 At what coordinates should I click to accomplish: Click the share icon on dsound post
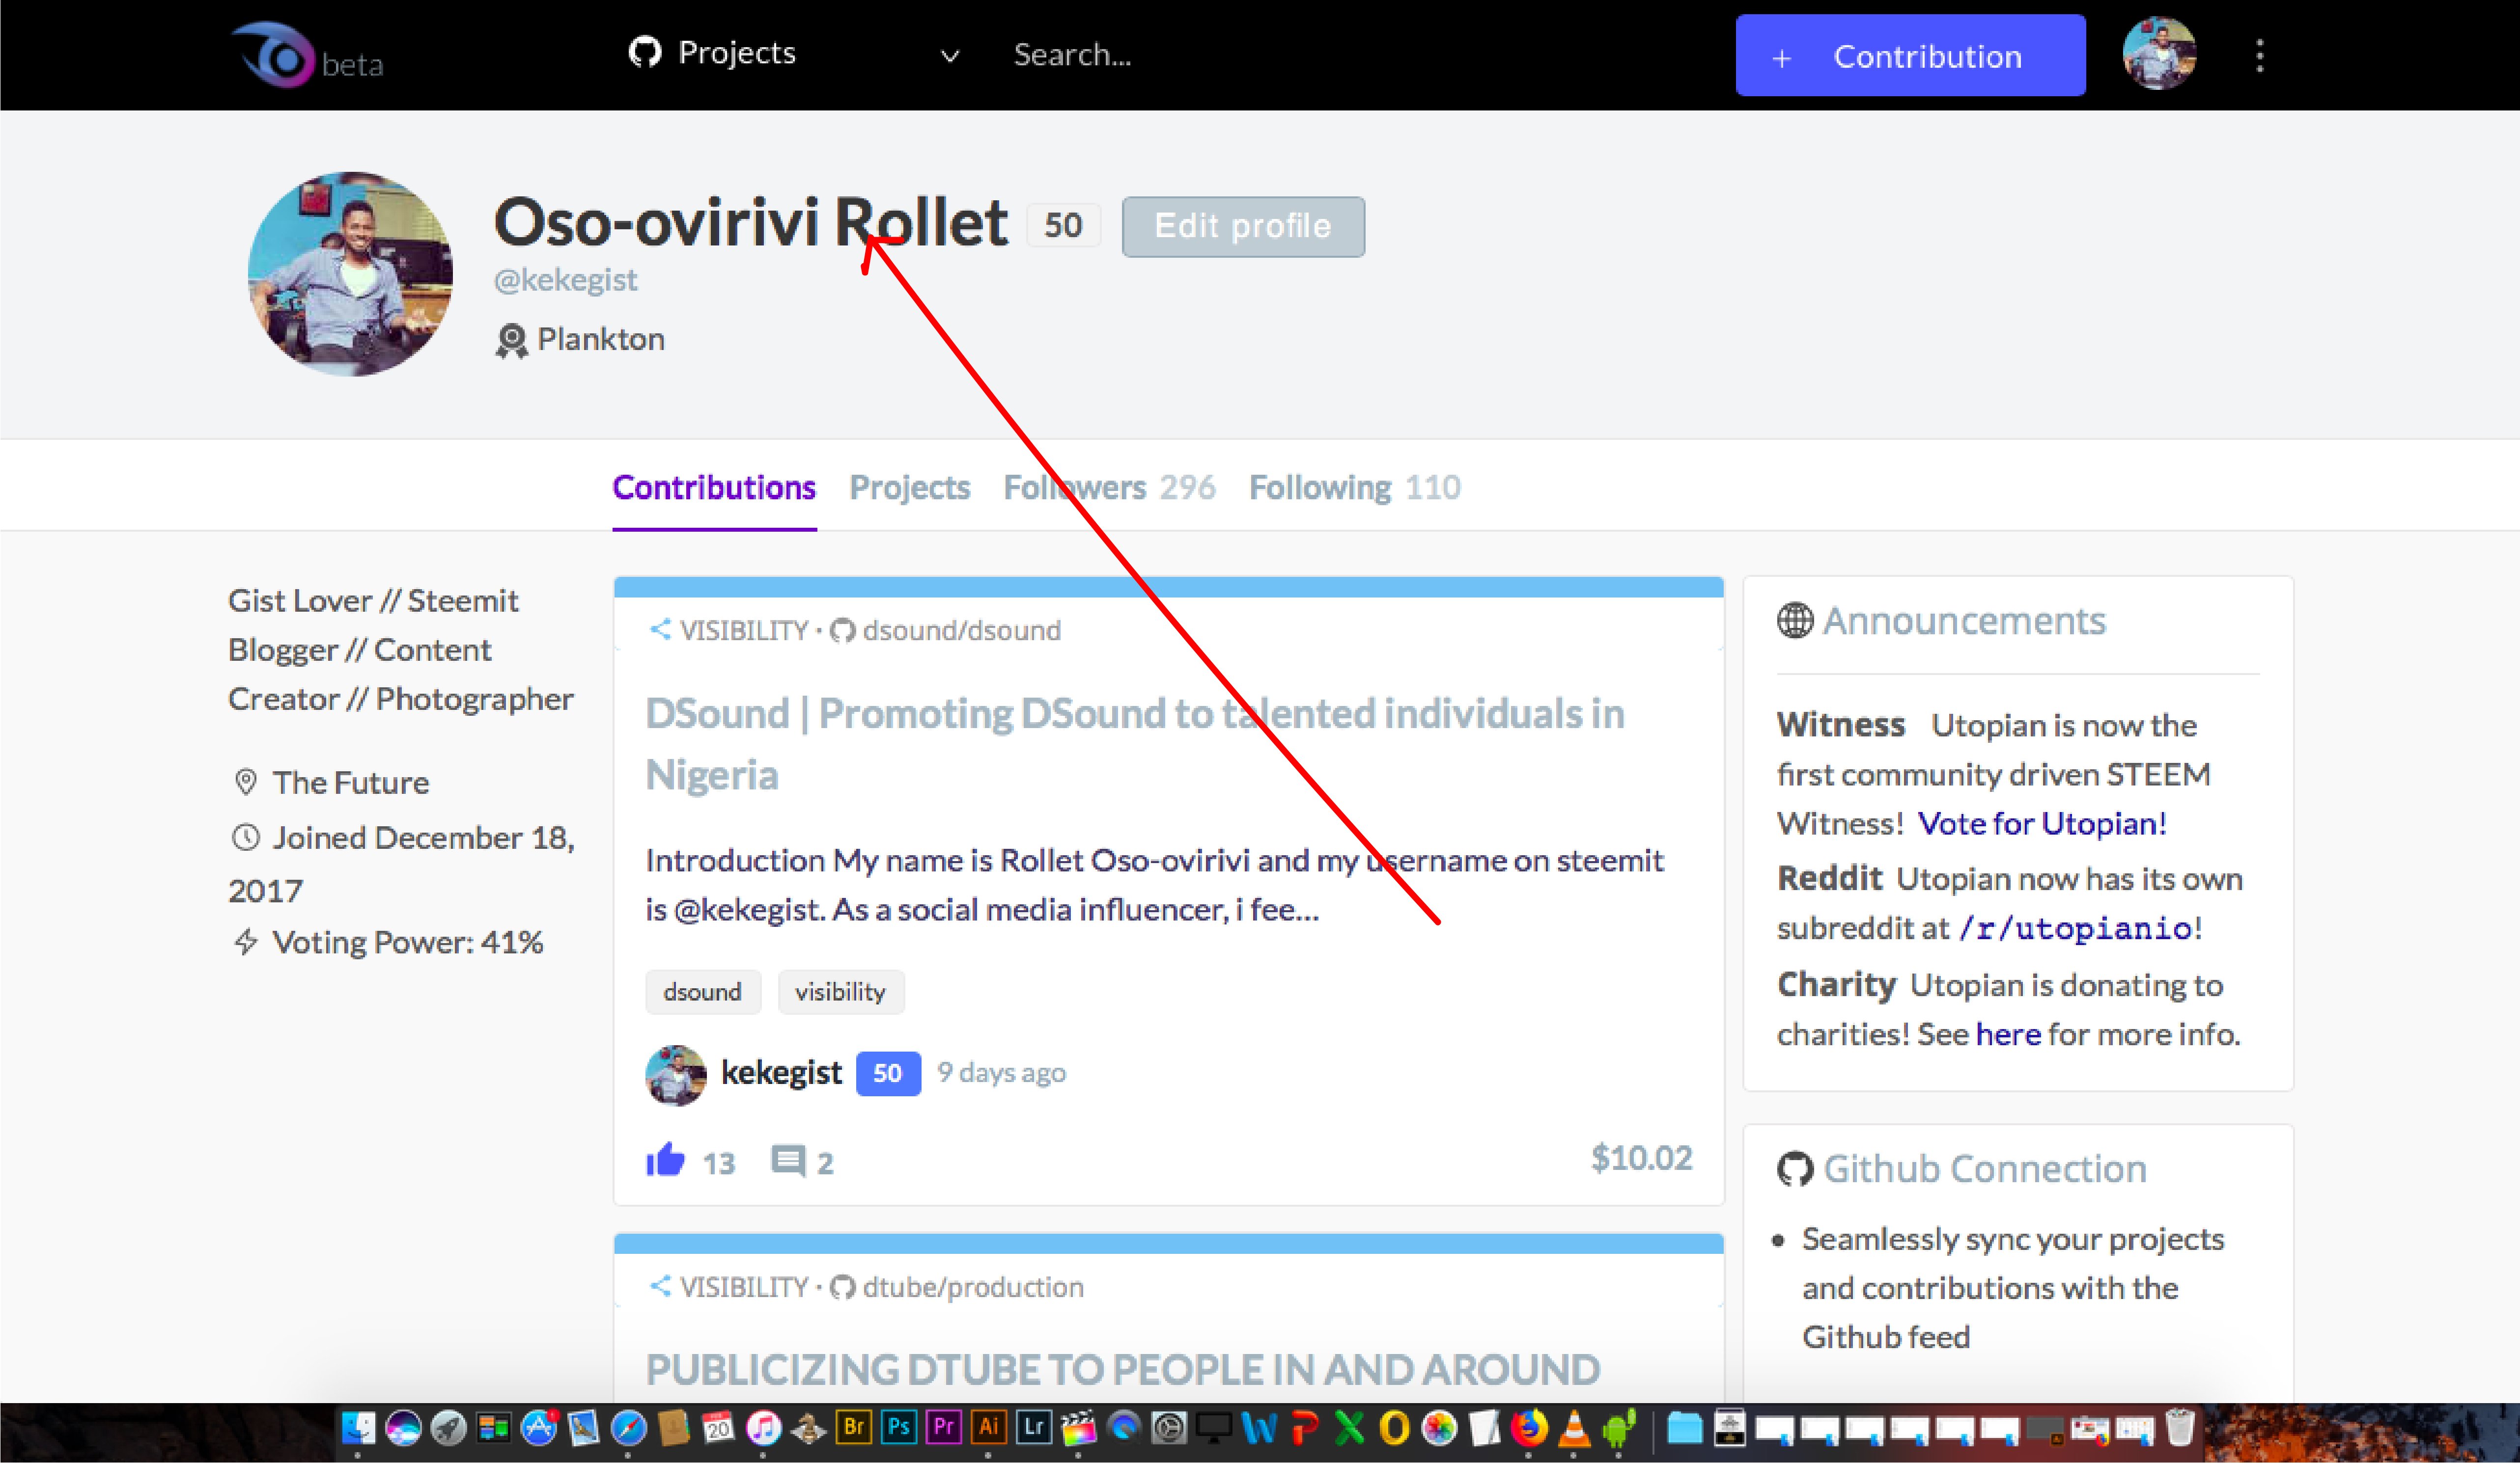(x=660, y=629)
